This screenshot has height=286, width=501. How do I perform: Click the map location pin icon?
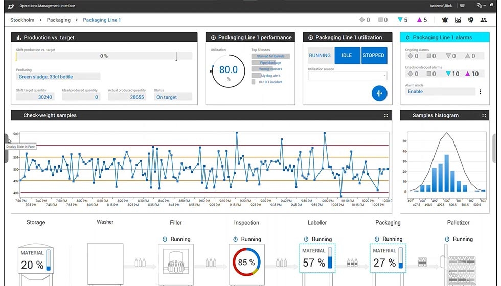click(470, 20)
